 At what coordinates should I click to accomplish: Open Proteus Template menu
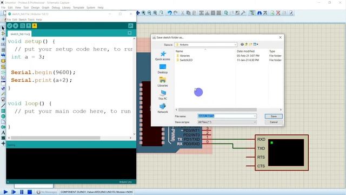78,8
